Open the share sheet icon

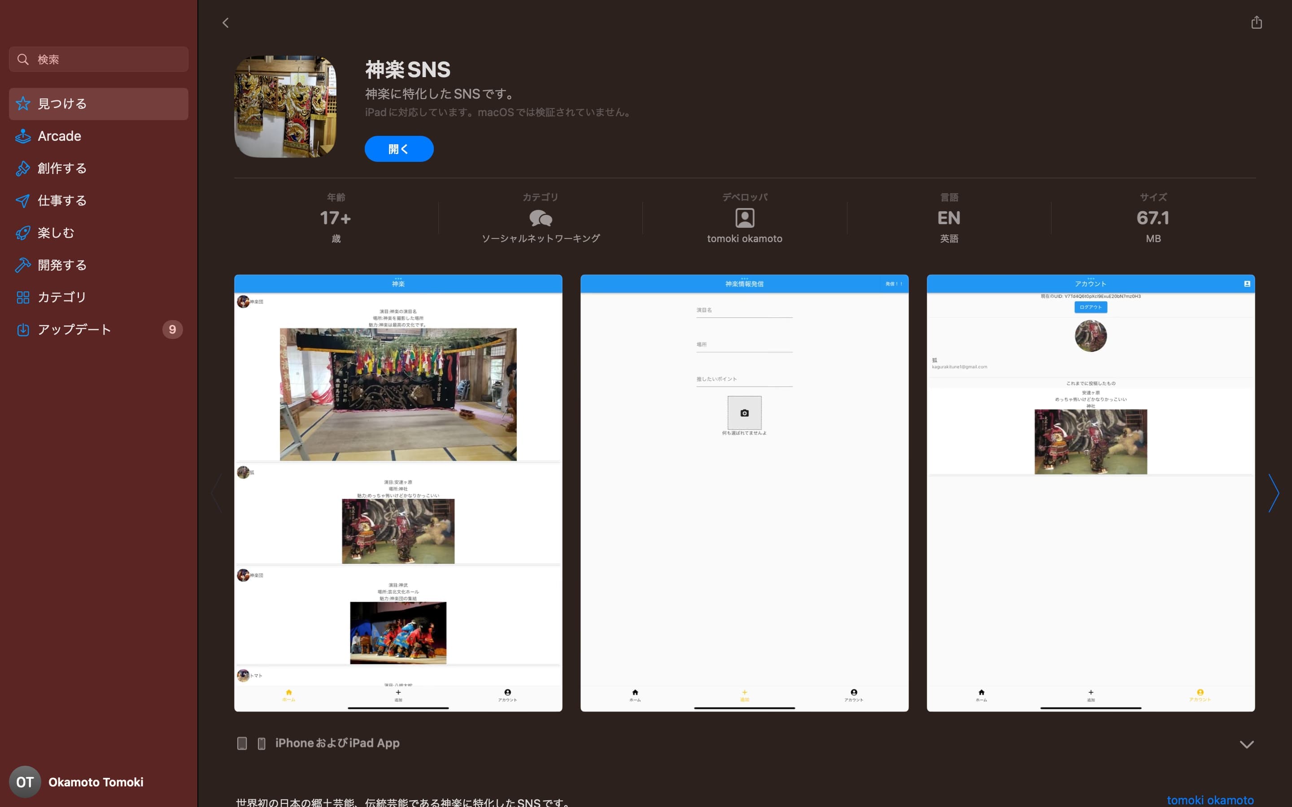click(1256, 22)
